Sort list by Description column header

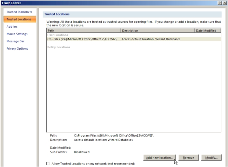tap(158, 30)
